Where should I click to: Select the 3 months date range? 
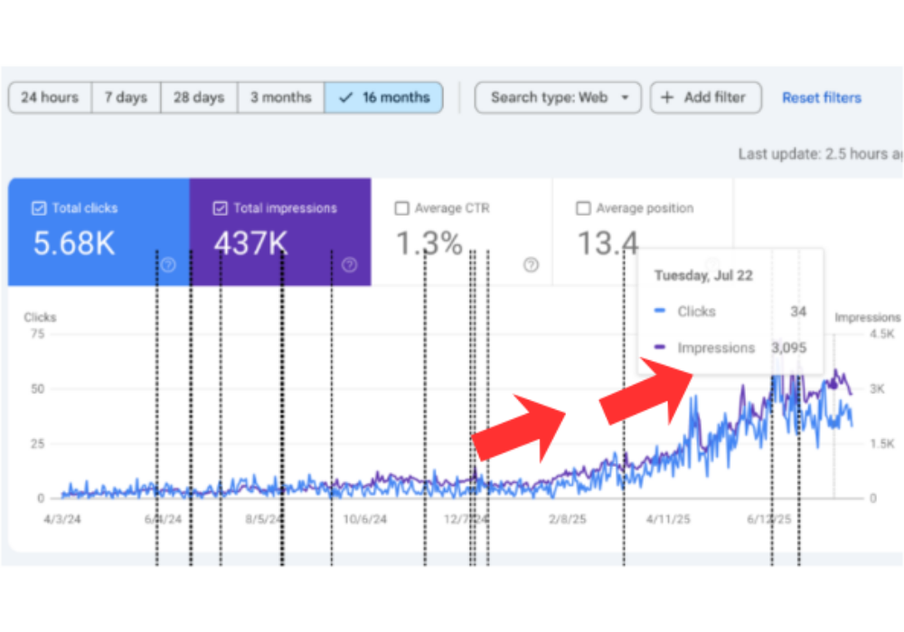281,98
